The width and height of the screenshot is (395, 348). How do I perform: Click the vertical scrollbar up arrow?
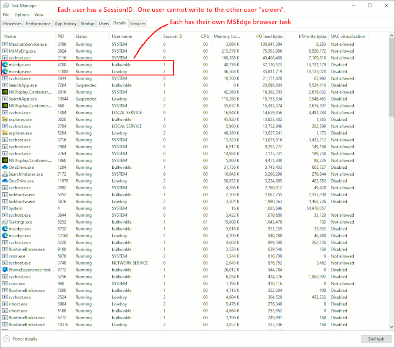coord(392,36)
